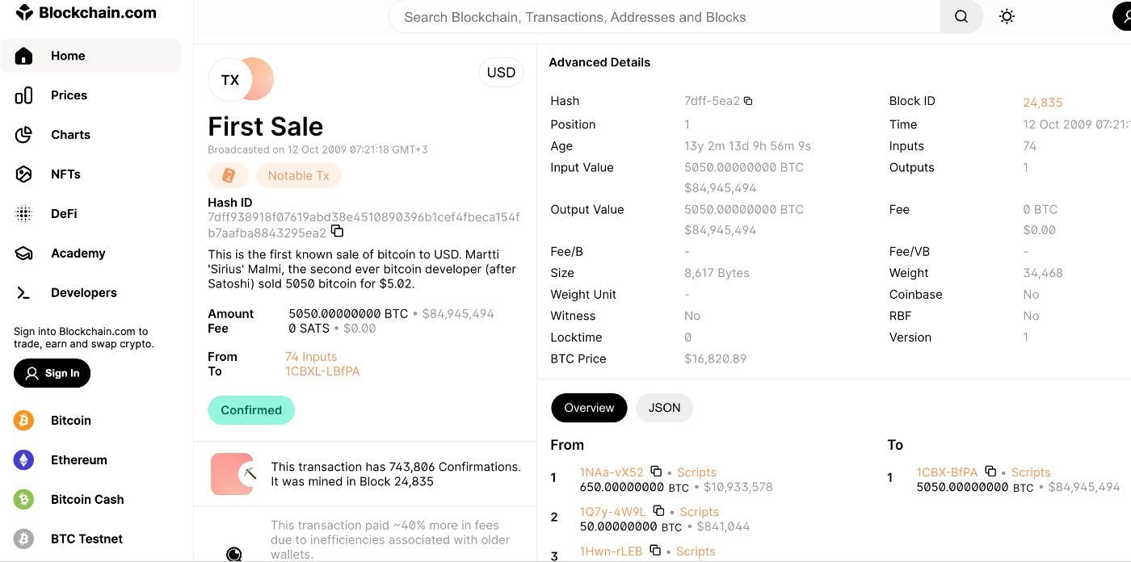Click the purple Ethereum coin icon
1131x562 pixels.
click(23, 460)
